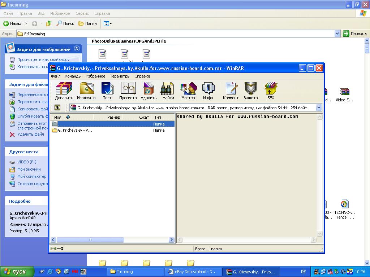The width and height of the screenshot is (370, 277).
Task: Expand the WinRAR archive path dropdown
Action: (319, 107)
